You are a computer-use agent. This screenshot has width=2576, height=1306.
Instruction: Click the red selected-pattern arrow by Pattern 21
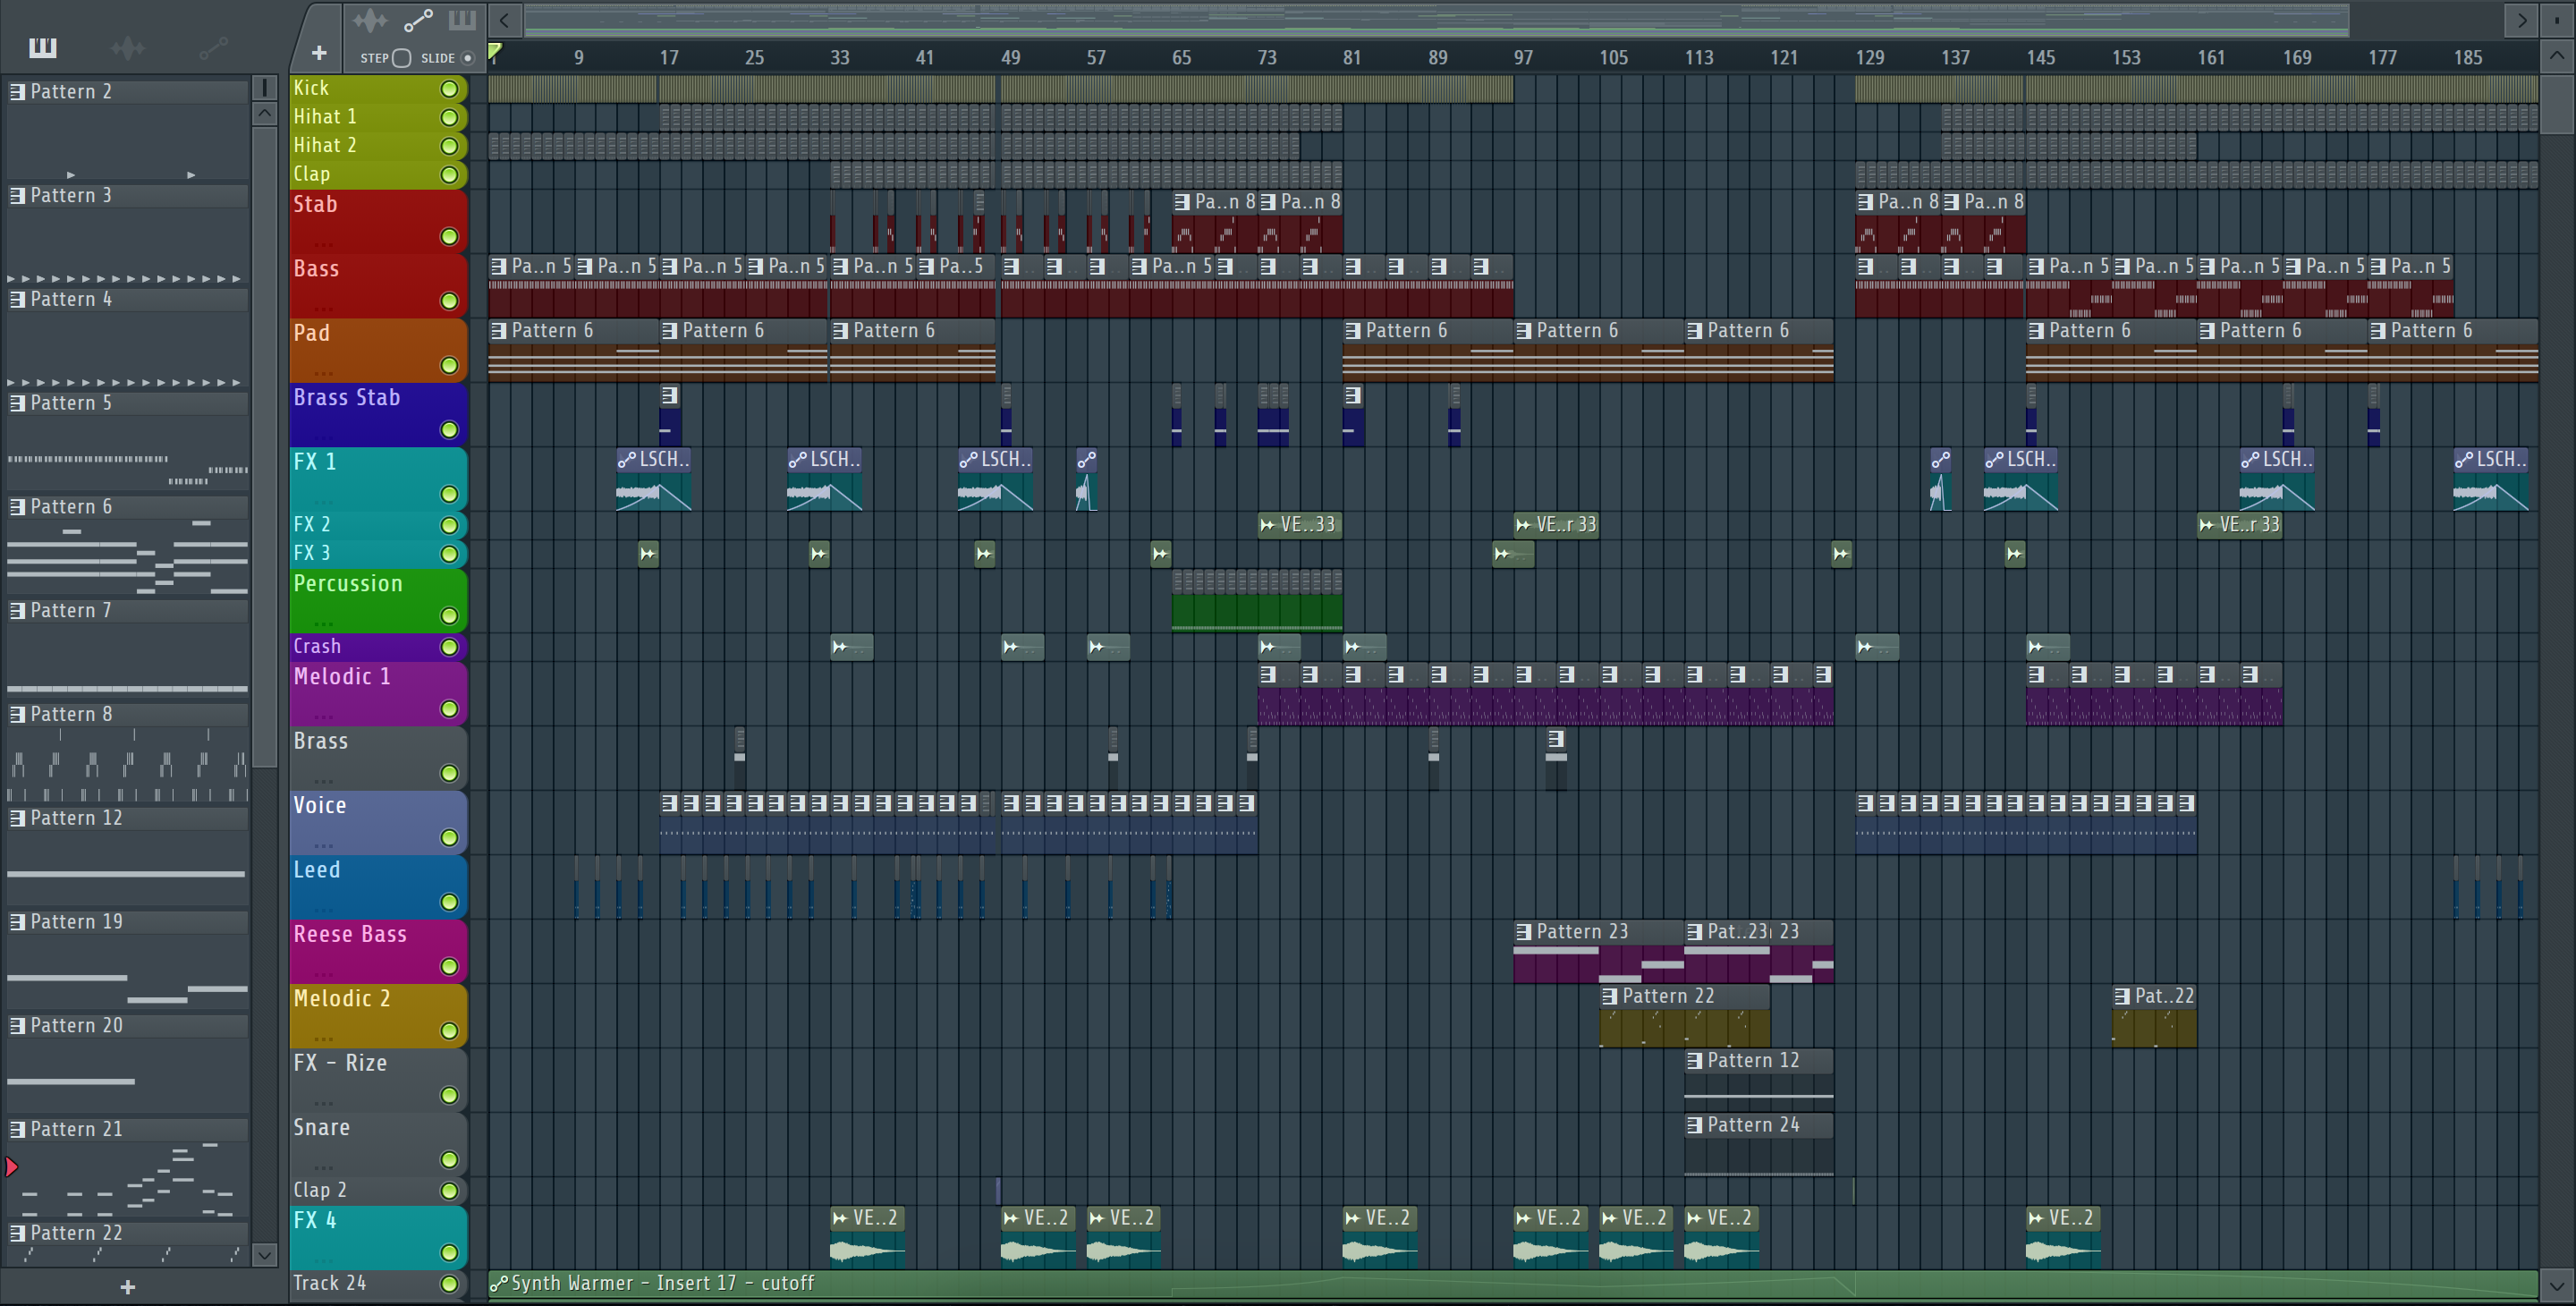(x=12, y=1167)
